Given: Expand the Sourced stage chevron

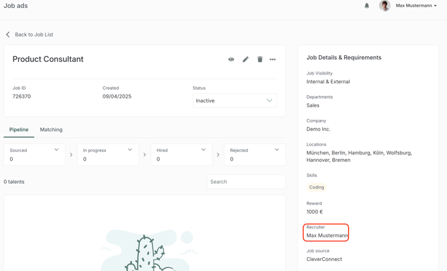Looking at the screenshot, I should (x=57, y=150).
